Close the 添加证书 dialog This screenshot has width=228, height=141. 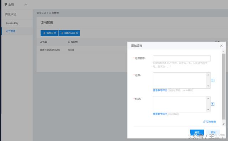221,46
